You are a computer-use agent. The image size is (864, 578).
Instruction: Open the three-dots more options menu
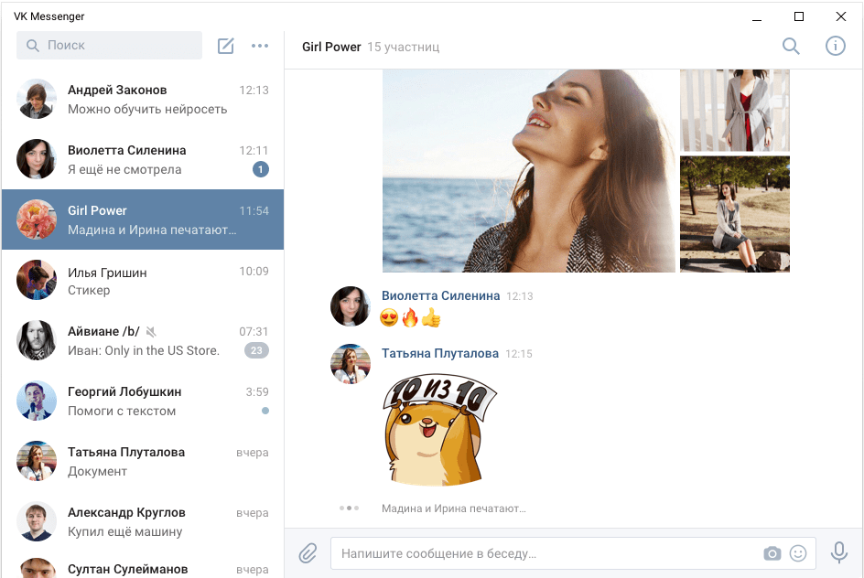(x=260, y=46)
